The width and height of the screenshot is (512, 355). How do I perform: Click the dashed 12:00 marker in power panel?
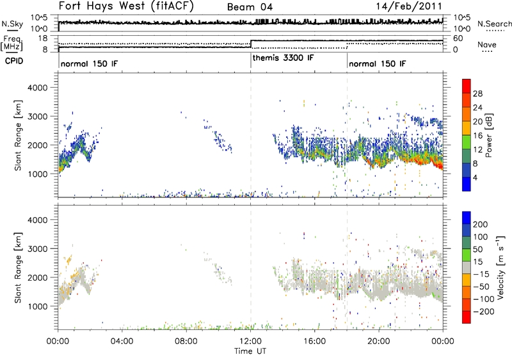[250, 135]
